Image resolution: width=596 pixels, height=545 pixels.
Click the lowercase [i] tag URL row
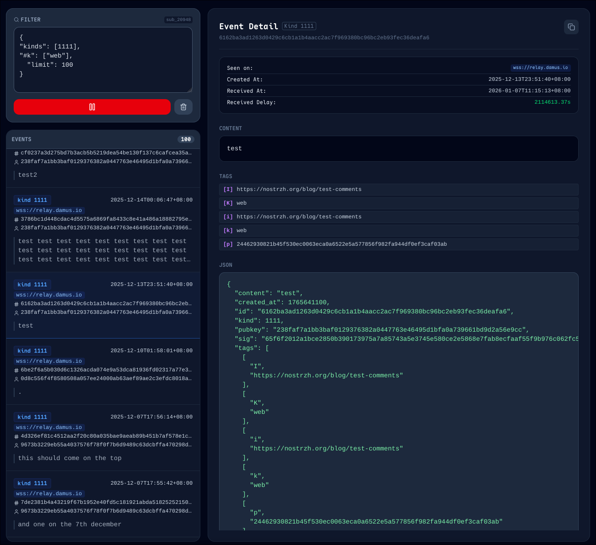tap(398, 217)
